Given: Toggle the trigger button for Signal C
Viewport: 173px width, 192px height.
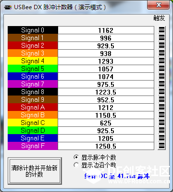Looking at the screenshot, I should tap(161, 123).
